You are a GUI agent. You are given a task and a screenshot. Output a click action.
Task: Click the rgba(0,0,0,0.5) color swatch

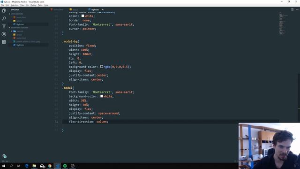coord(102,67)
